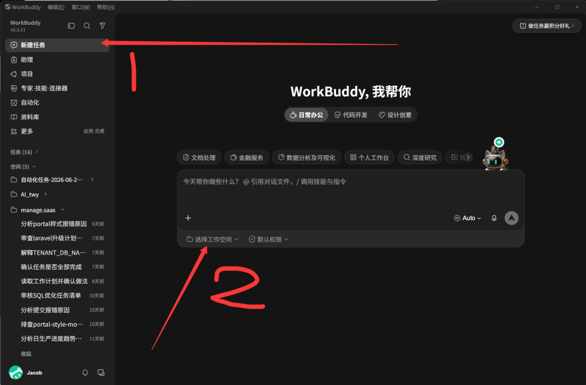Open the 编辑(E) menu
Image resolution: width=586 pixels, height=385 pixels.
click(56, 7)
